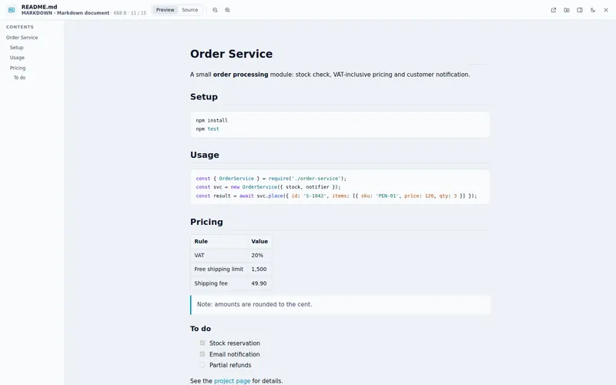Go to Pricing section in contents

[x=18, y=68]
